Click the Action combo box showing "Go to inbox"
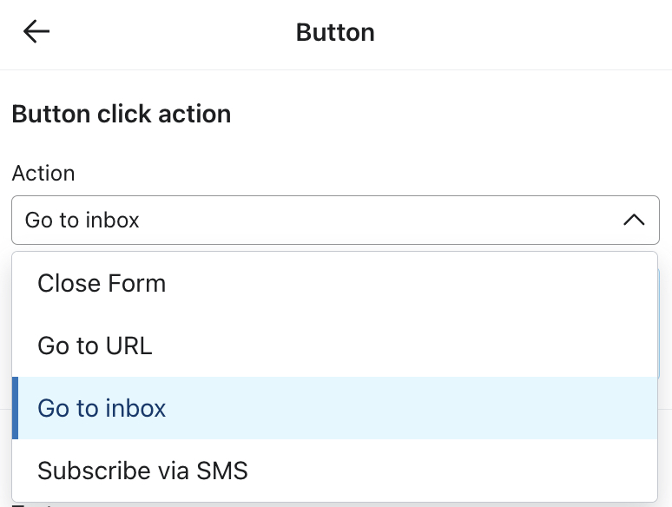The width and height of the screenshot is (672, 507). (334, 220)
